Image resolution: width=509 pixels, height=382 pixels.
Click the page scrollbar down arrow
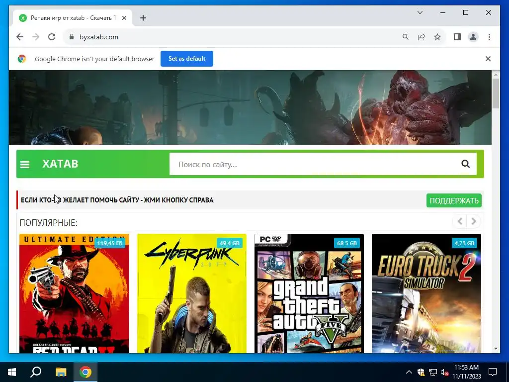click(x=496, y=349)
